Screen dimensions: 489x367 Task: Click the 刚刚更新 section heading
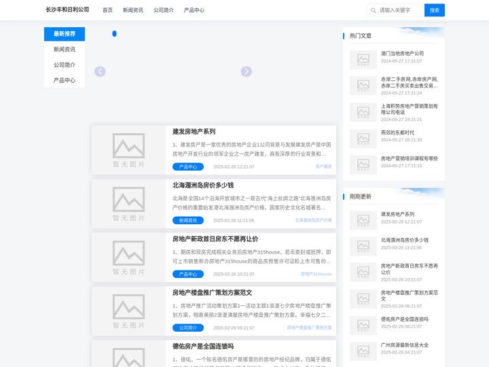coord(361,196)
